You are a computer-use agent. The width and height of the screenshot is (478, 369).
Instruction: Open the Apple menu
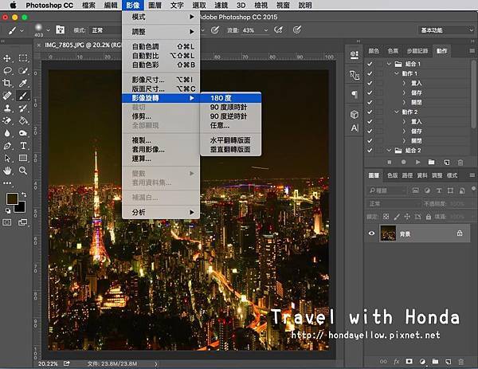click(x=13, y=6)
